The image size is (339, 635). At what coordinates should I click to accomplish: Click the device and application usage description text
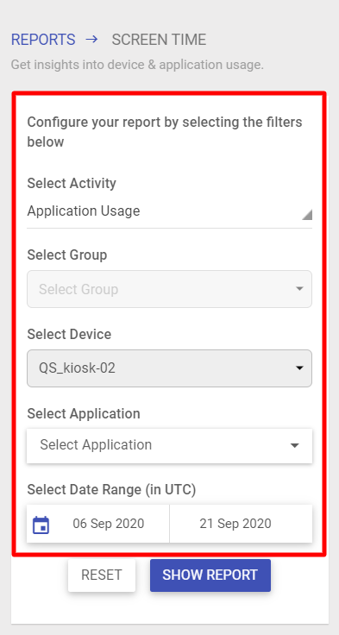coord(137,65)
